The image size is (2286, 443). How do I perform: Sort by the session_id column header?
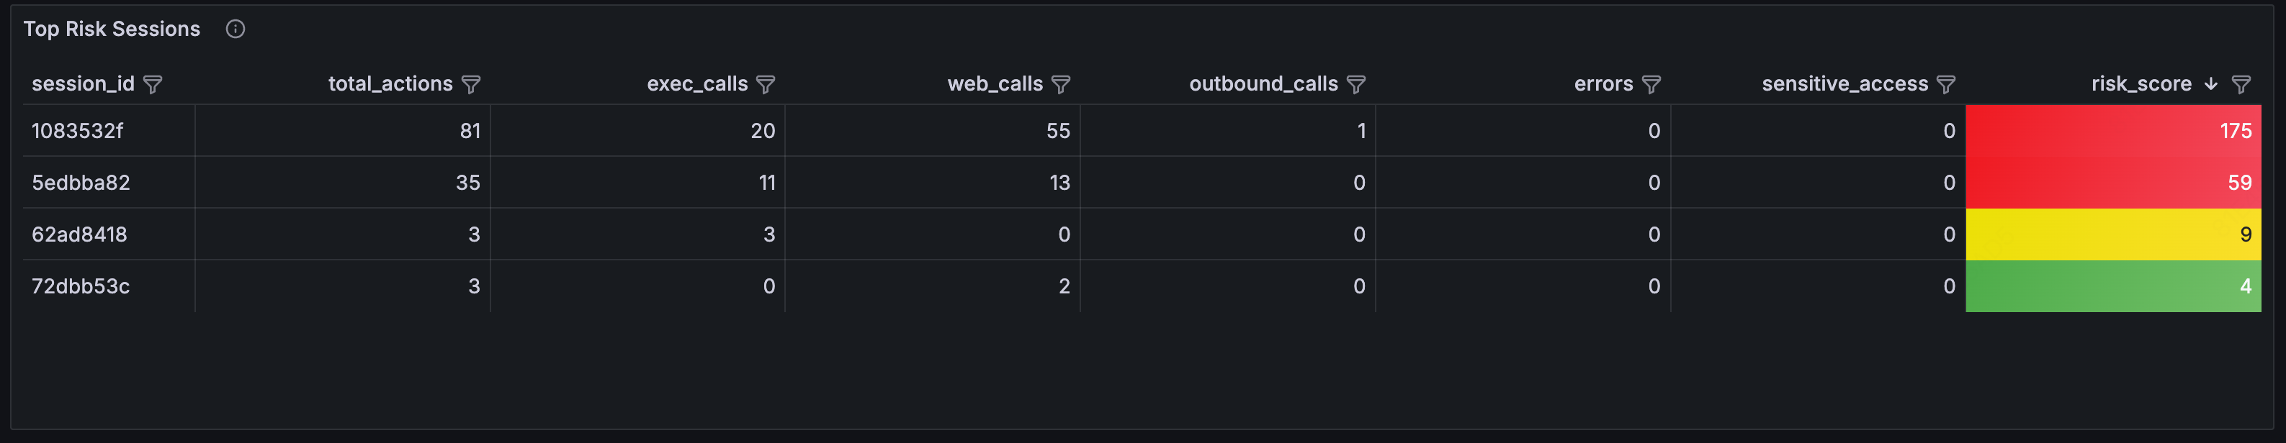pos(83,84)
